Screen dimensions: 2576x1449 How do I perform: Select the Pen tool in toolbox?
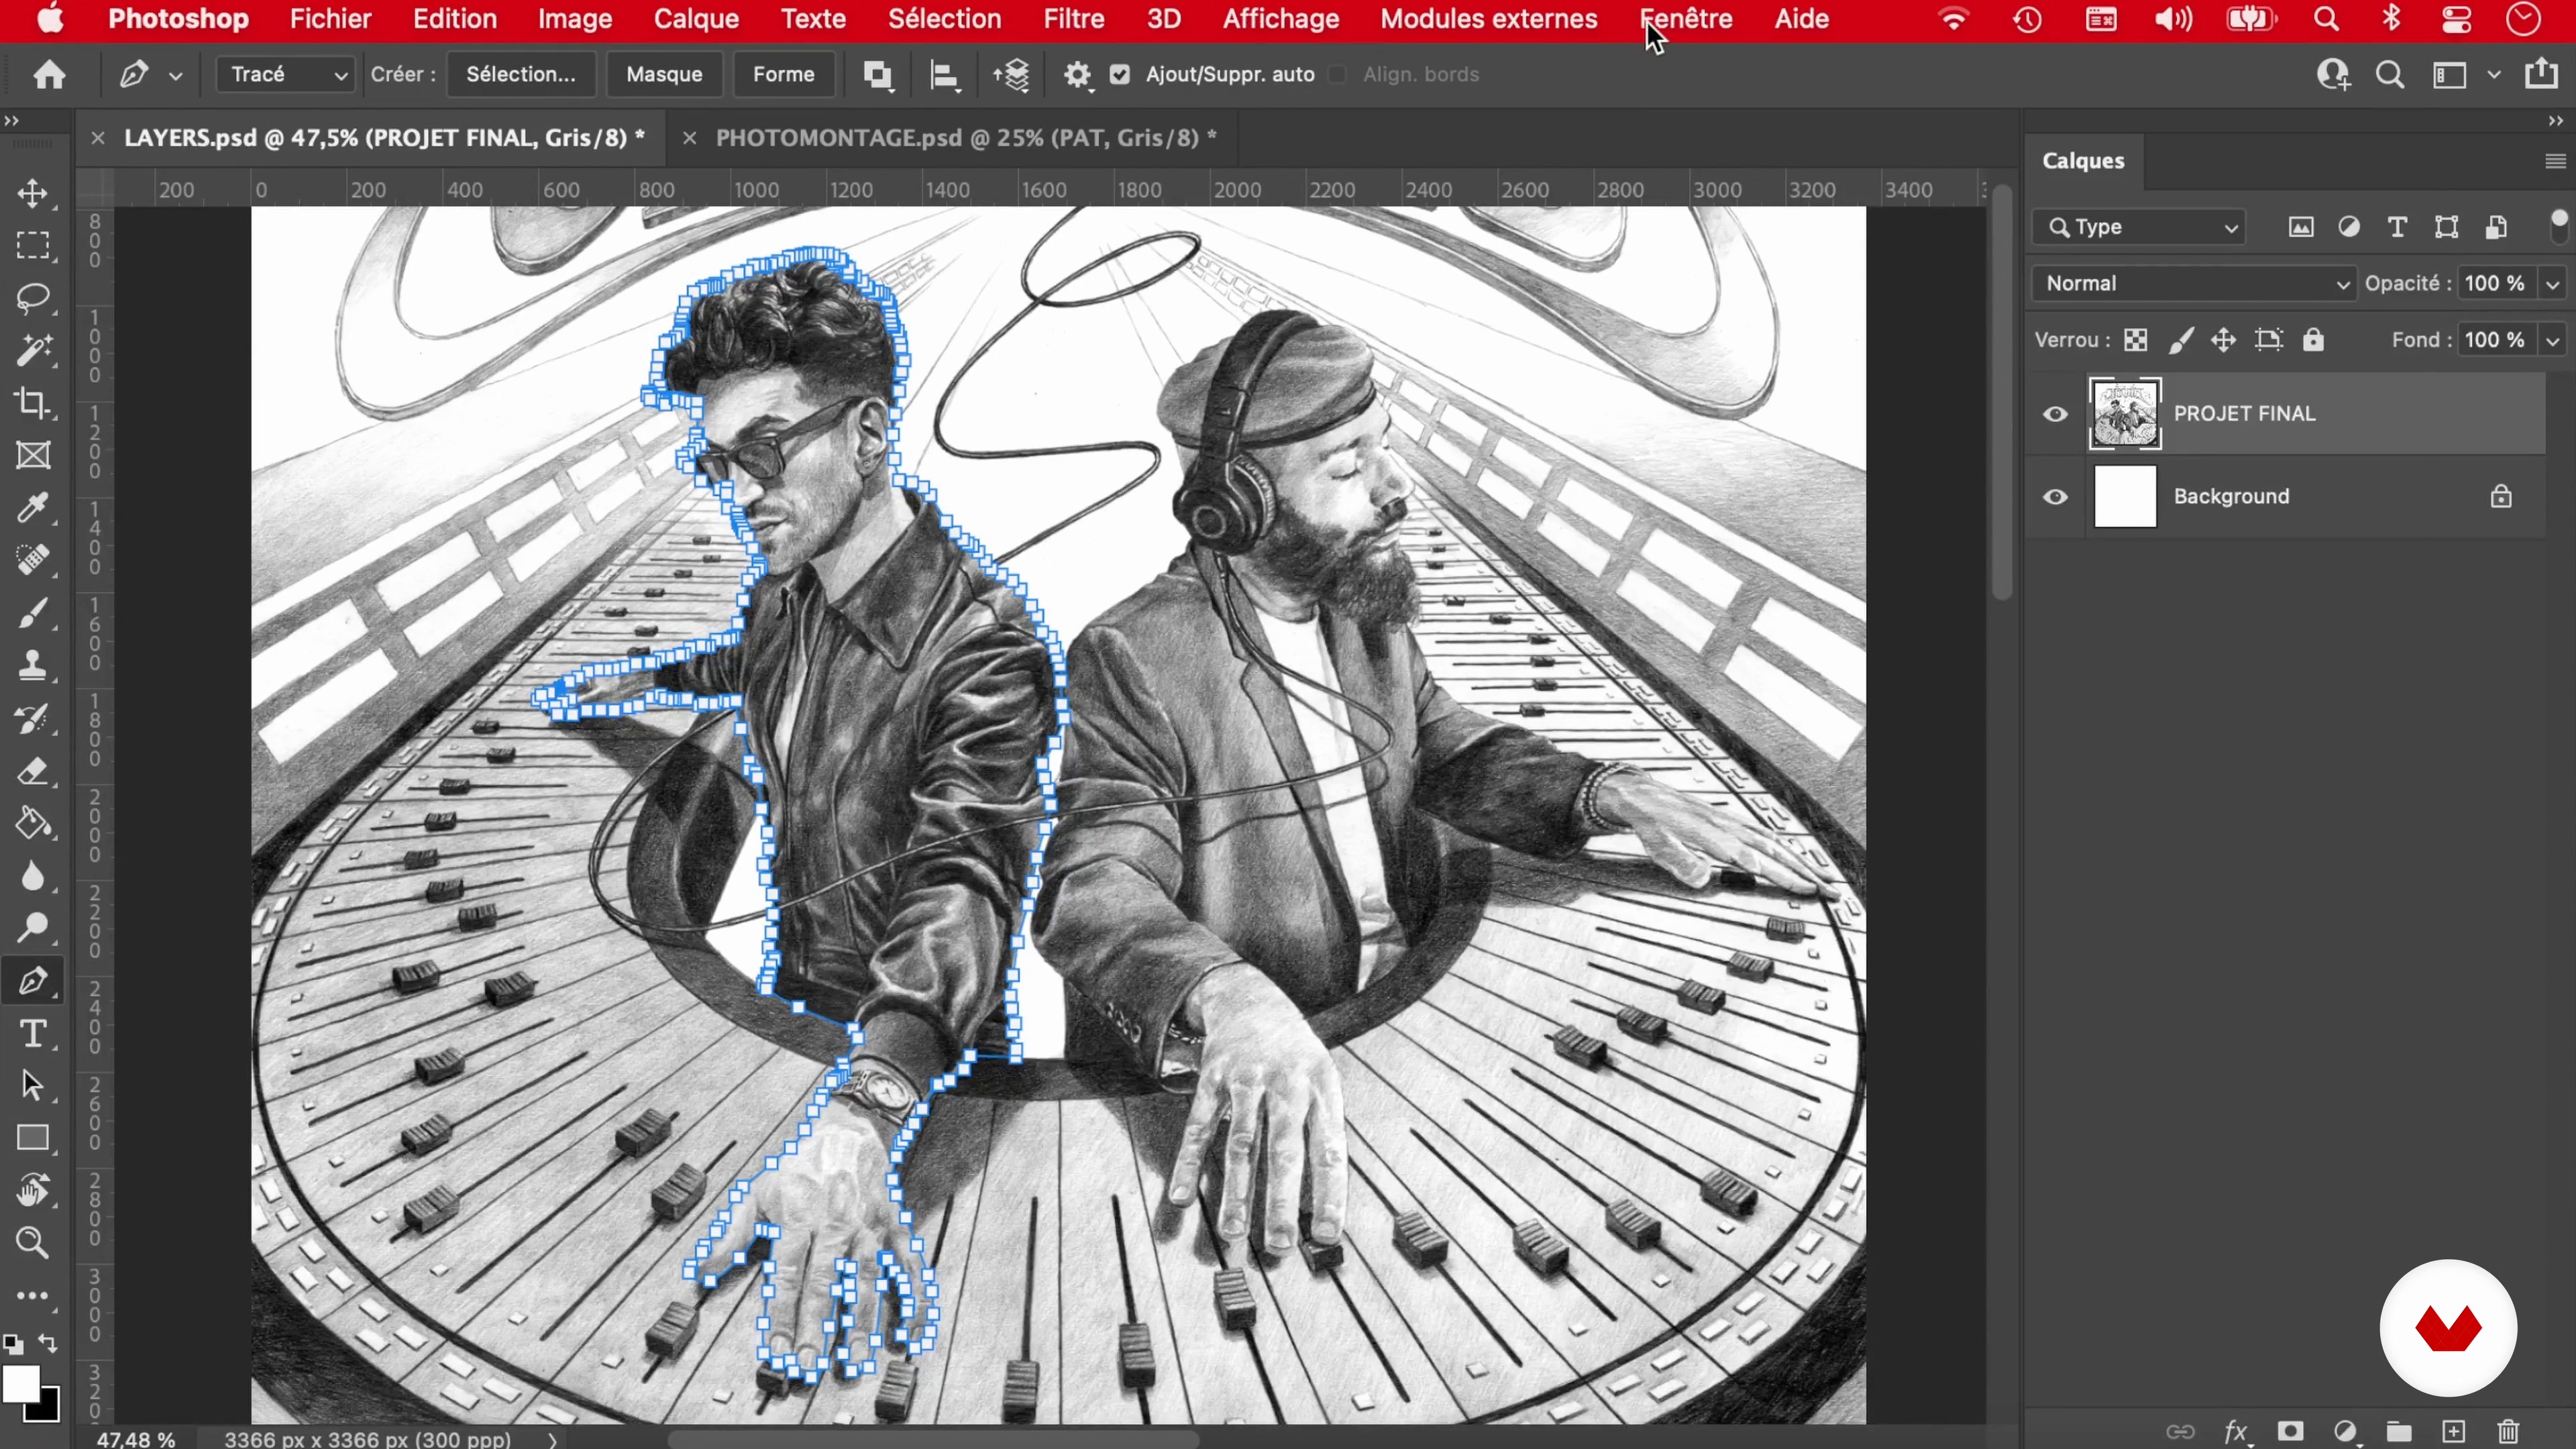[x=33, y=981]
